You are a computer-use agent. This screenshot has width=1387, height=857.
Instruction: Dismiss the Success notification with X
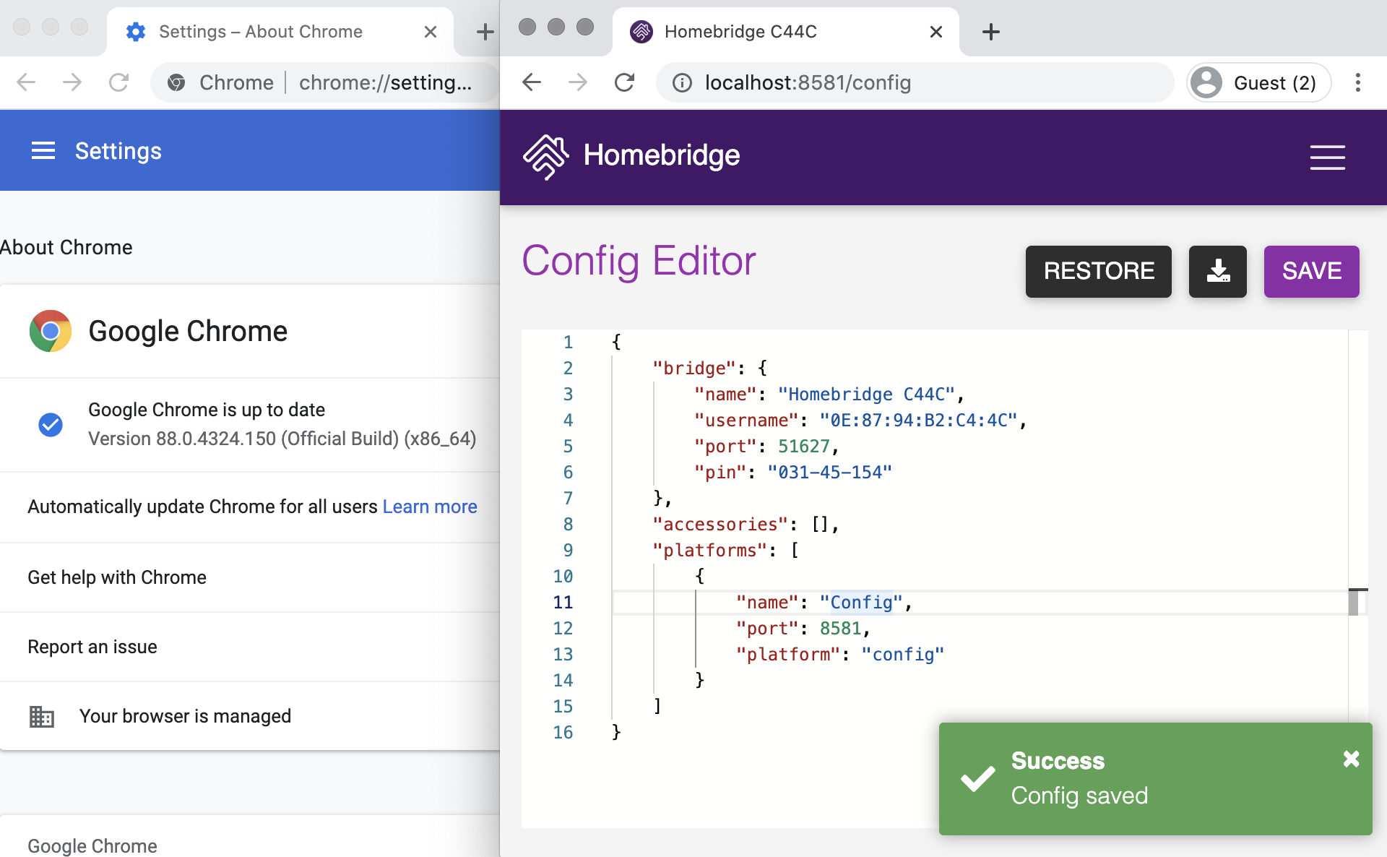(x=1351, y=759)
